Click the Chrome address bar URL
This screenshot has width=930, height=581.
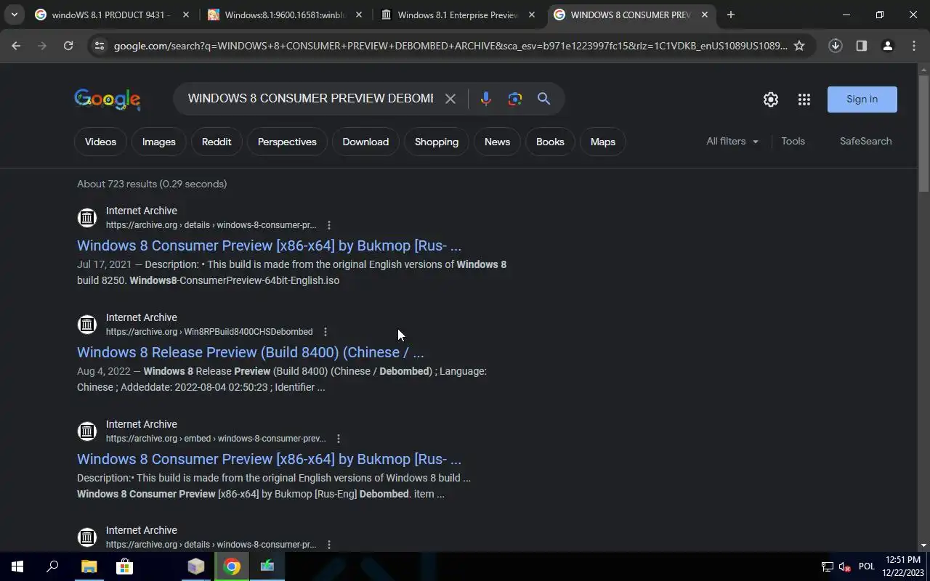coord(450,46)
